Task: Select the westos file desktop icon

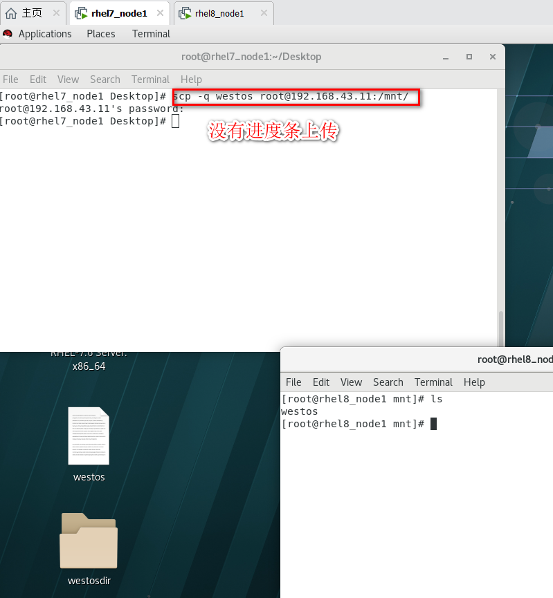Action: tap(89, 436)
